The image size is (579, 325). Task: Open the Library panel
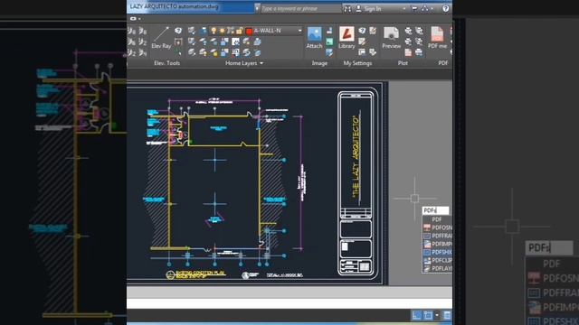pos(346,38)
